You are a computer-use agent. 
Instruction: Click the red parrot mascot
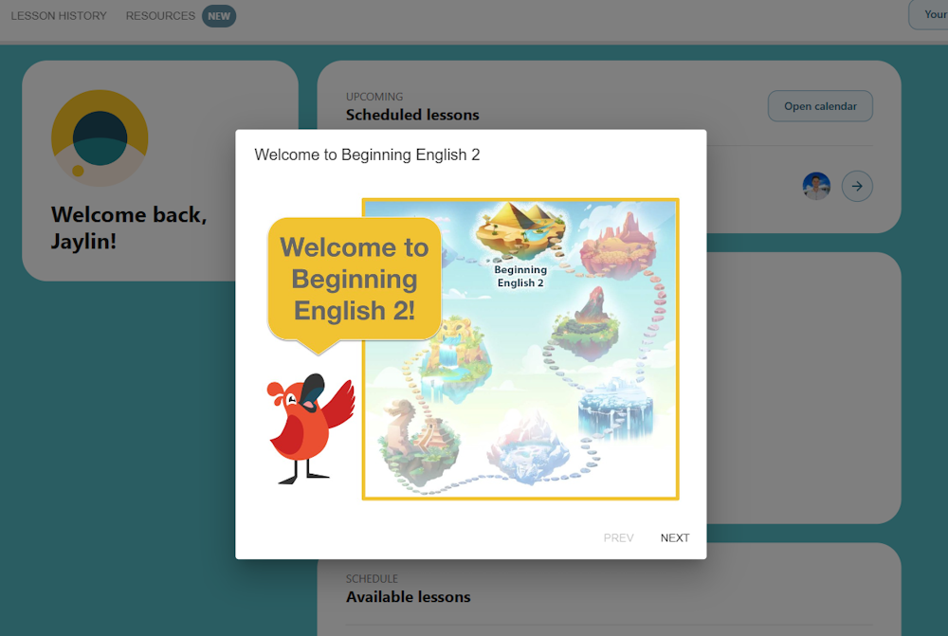tap(308, 427)
